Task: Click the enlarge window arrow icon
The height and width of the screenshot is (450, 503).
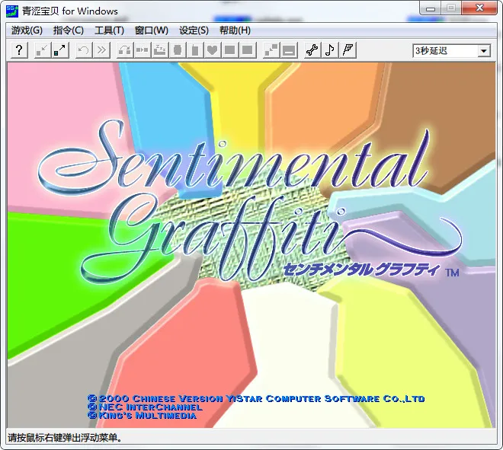Action: 60,50
